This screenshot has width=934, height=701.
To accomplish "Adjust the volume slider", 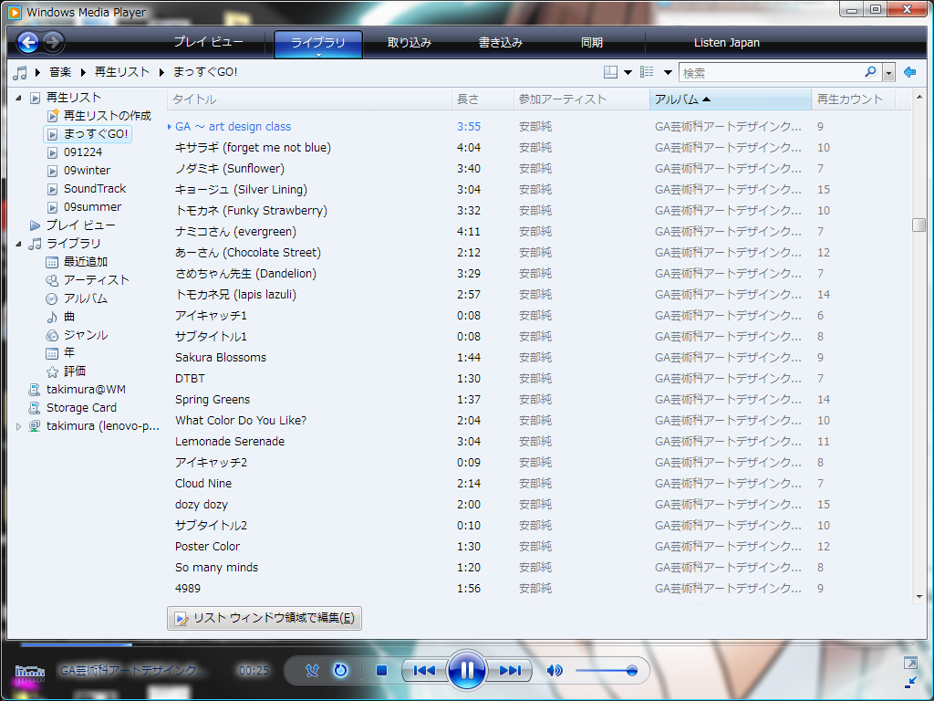I will [x=607, y=671].
